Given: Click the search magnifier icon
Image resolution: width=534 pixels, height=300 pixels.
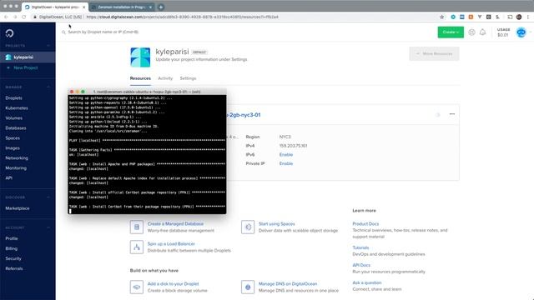Looking at the screenshot, I should click(x=63, y=32).
